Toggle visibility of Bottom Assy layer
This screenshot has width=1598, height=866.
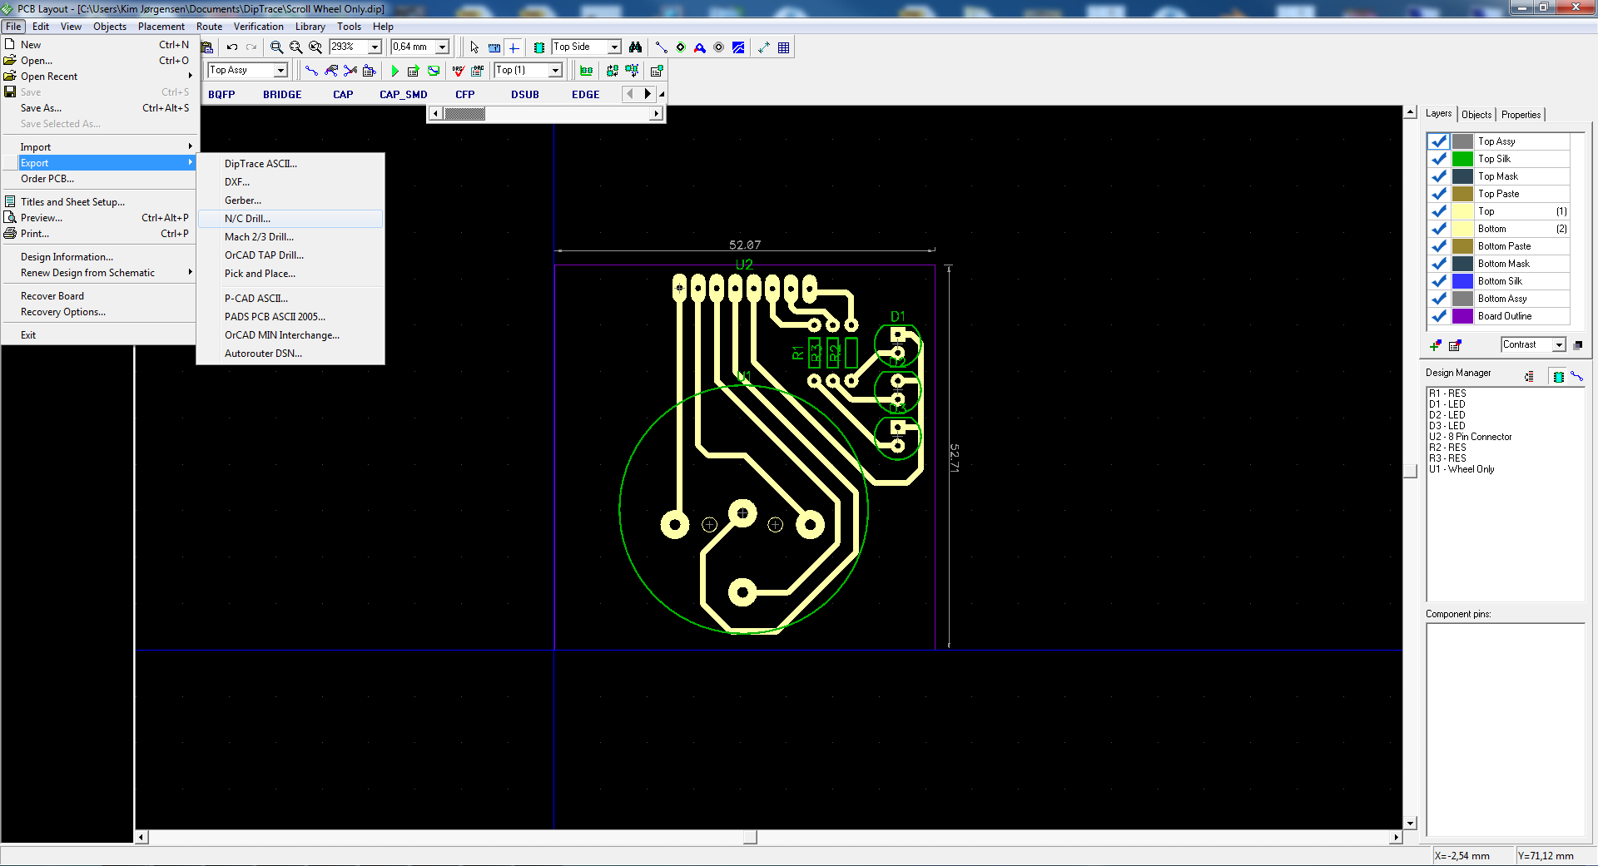click(x=1438, y=299)
